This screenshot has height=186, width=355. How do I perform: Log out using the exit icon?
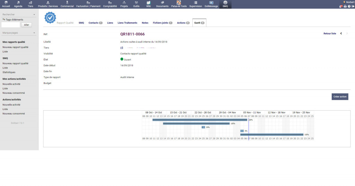(353, 6)
